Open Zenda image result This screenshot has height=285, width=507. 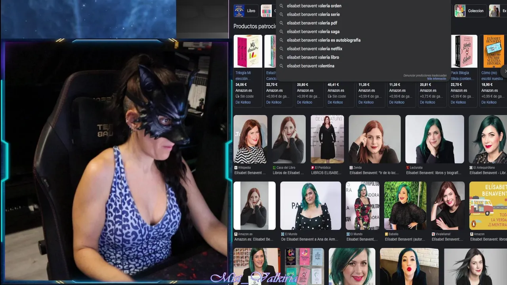pyautogui.click(x=375, y=139)
